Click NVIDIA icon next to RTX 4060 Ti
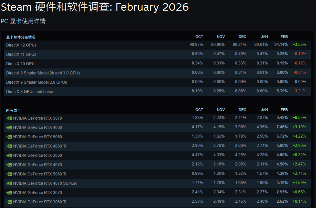The height and width of the screenshot is (208, 316). pos(9,146)
